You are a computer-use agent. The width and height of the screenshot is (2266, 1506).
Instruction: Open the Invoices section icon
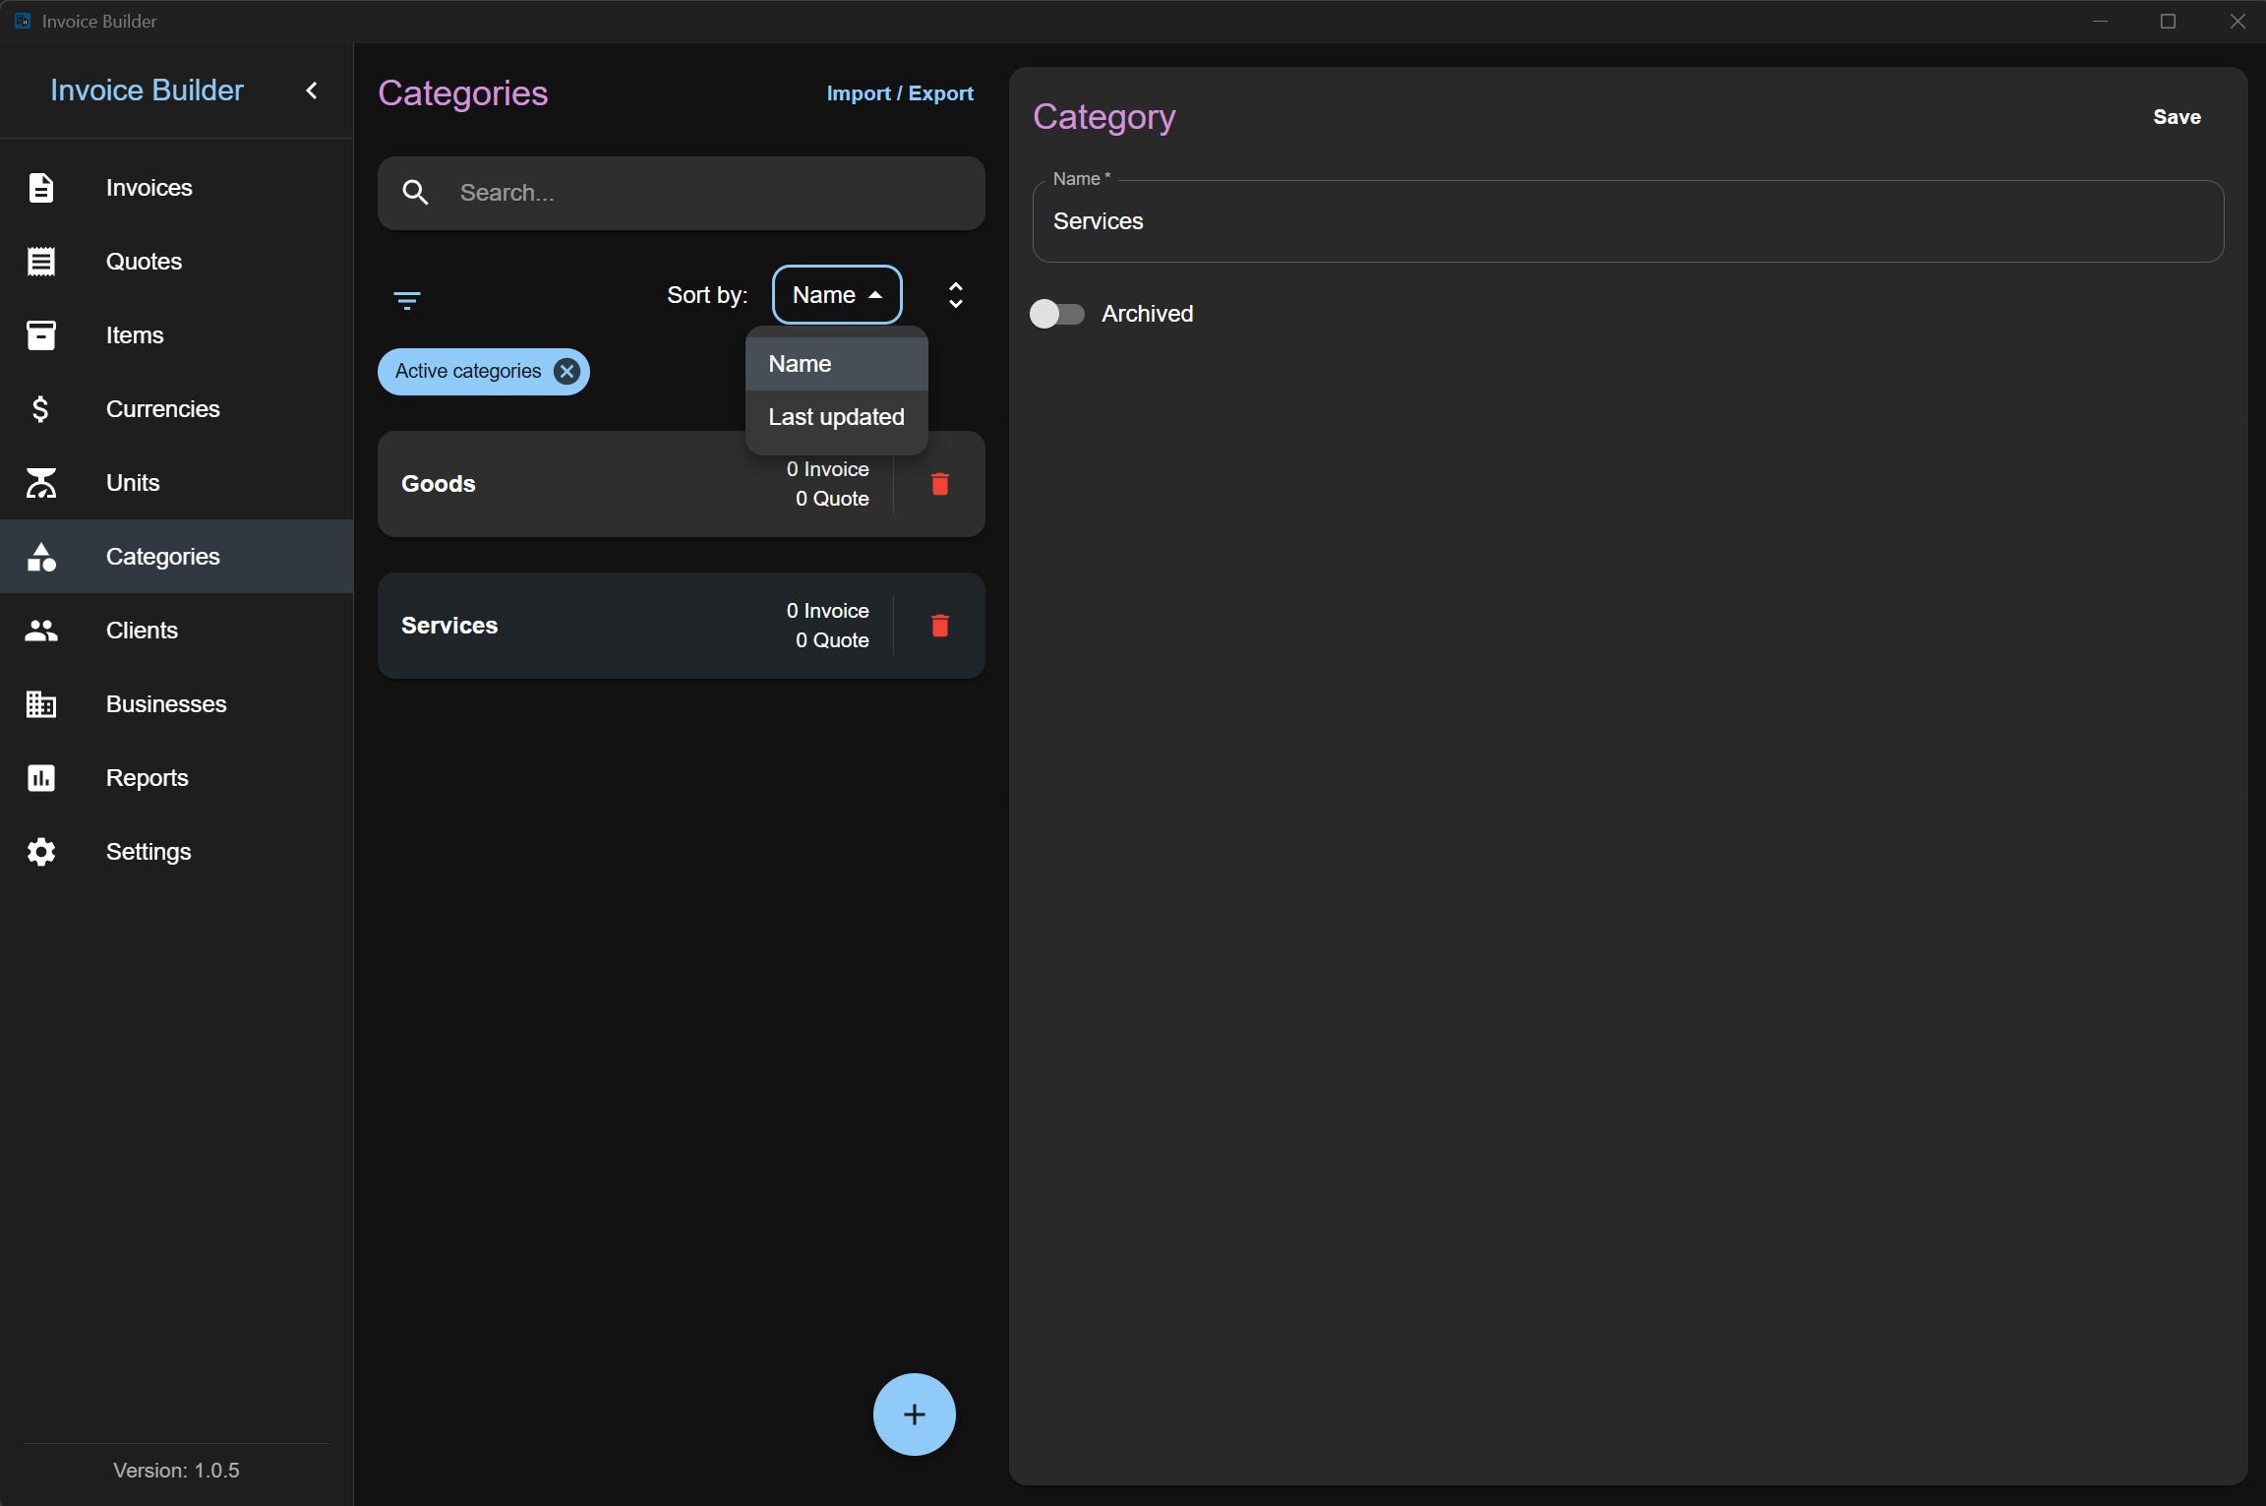[40, 187]
